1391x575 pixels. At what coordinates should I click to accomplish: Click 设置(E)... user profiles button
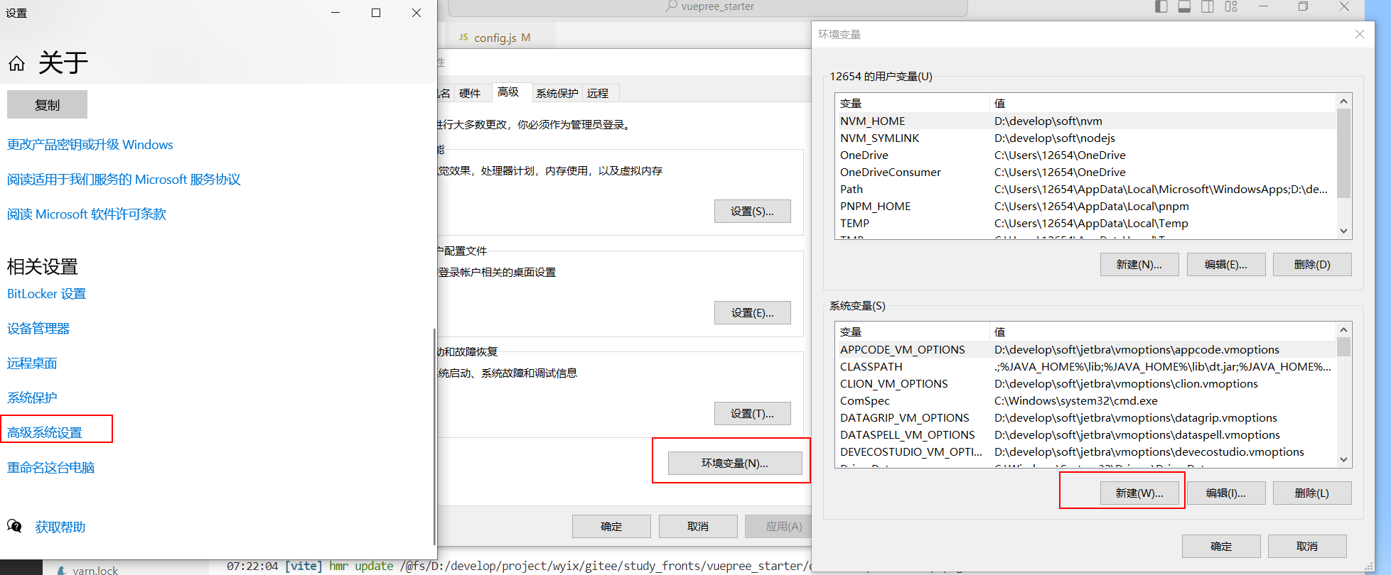(x=752, y=313)
